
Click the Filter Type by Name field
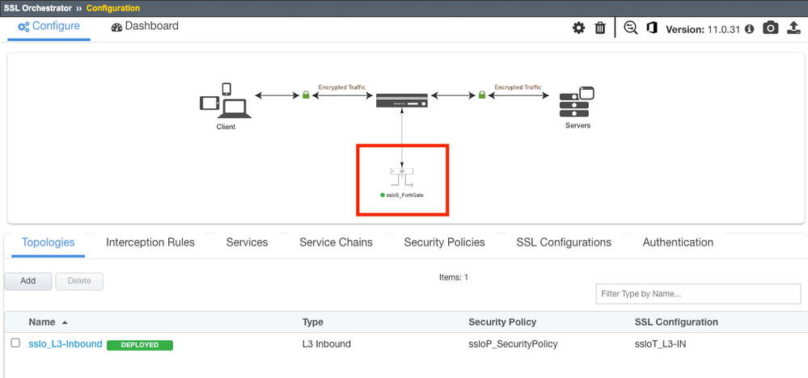point(698,294)
